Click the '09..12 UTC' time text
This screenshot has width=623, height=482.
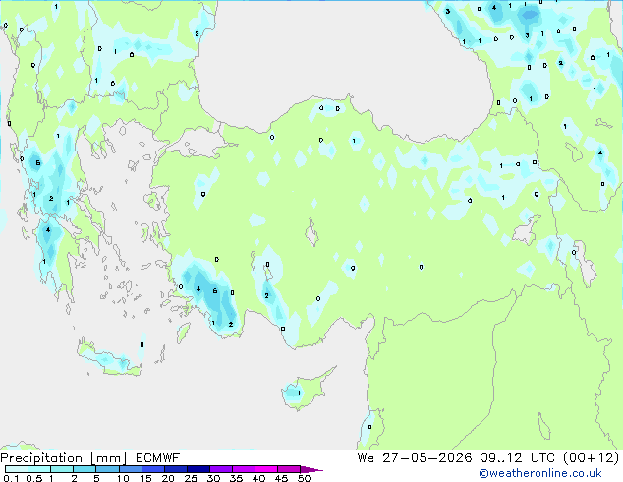(517, 458)
